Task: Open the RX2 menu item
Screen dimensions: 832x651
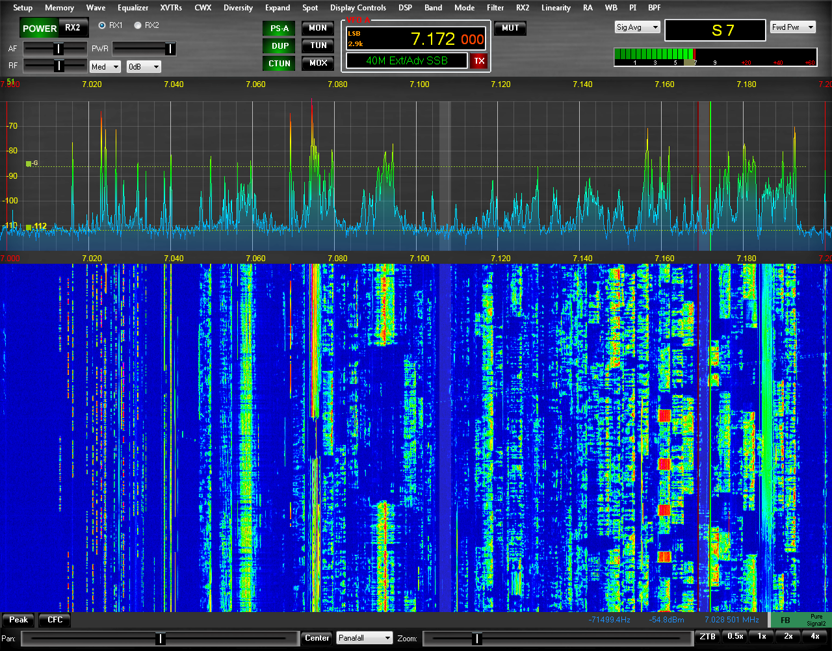Action: pos(523,8)
